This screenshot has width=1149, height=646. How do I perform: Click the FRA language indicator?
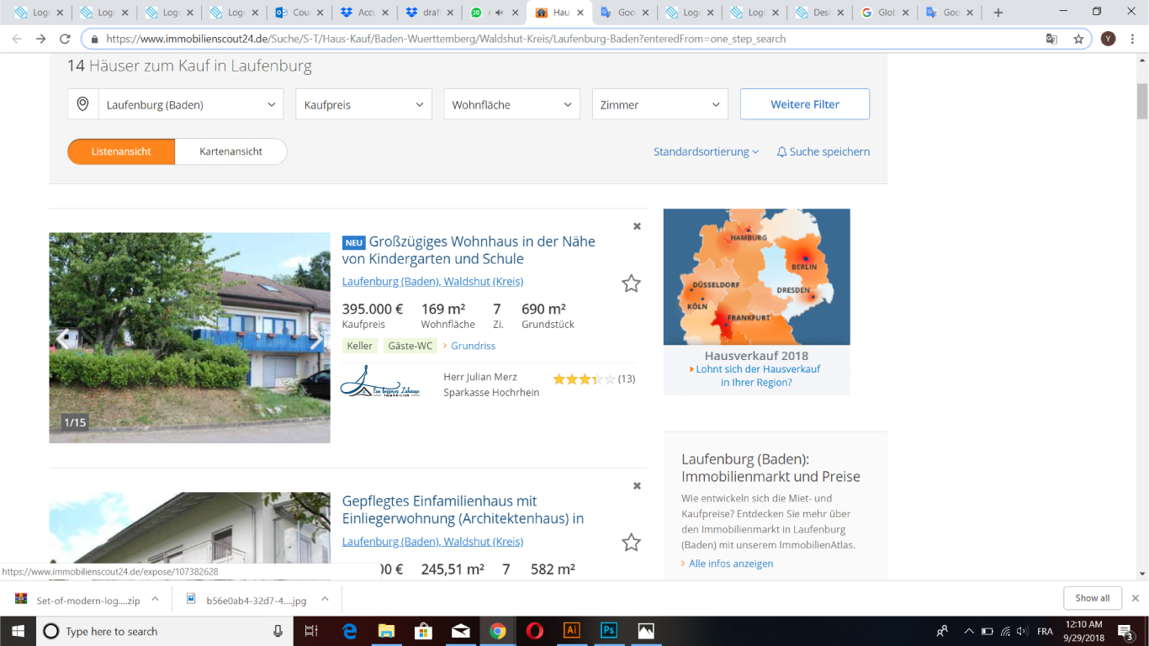[x=1045, y=631]
